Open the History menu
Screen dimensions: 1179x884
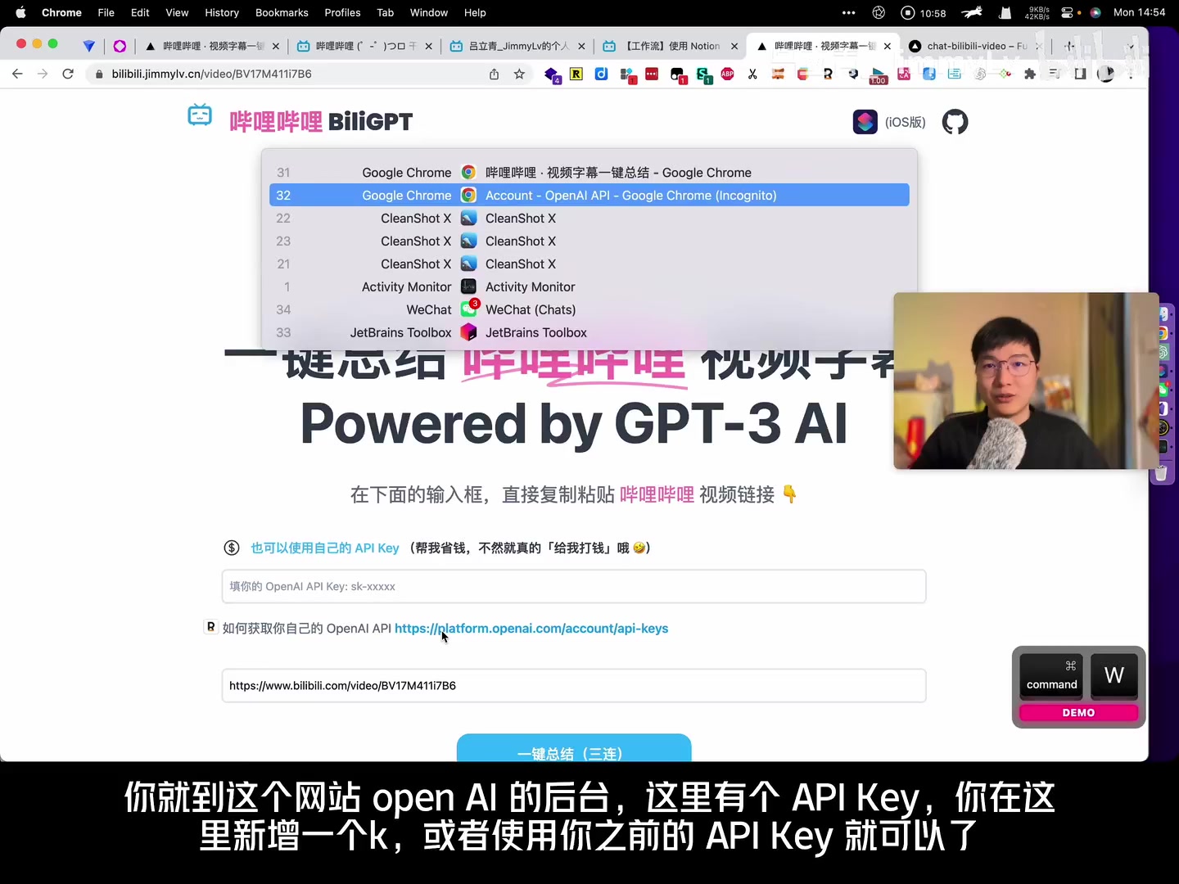pyautogui.click(x=222, y=12)
